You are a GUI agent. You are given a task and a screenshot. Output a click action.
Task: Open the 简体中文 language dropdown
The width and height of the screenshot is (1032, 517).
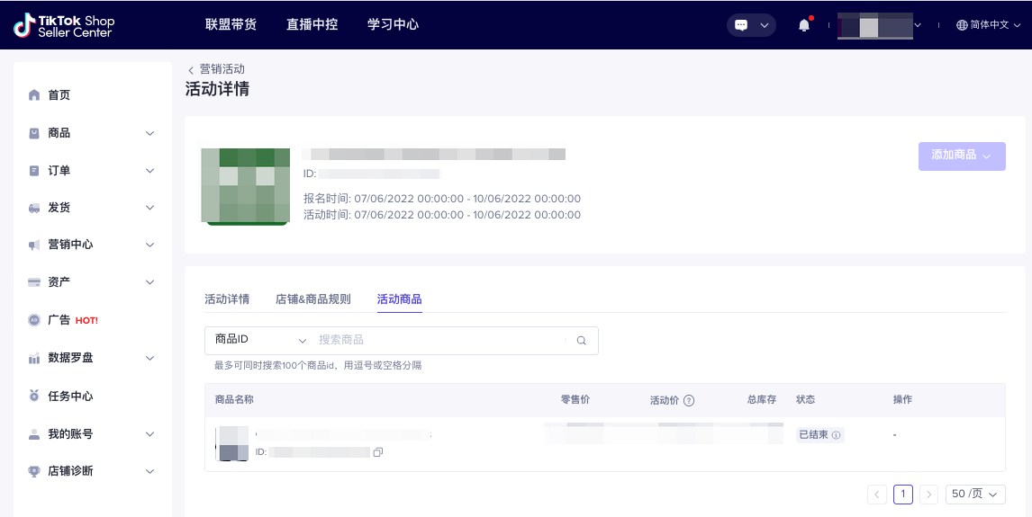[x=989, y=25]
